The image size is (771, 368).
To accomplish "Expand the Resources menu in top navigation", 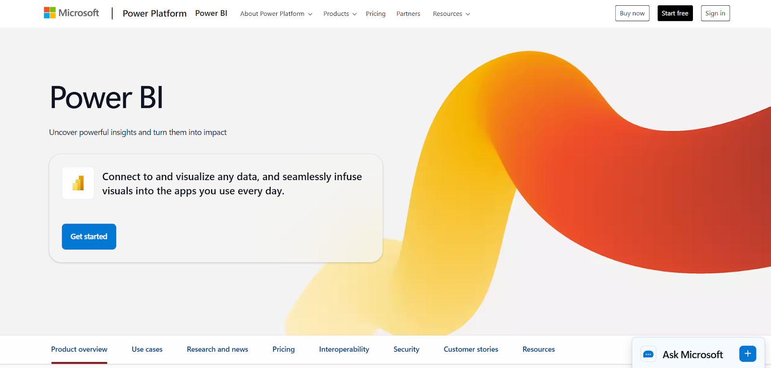I will point(451,14).
